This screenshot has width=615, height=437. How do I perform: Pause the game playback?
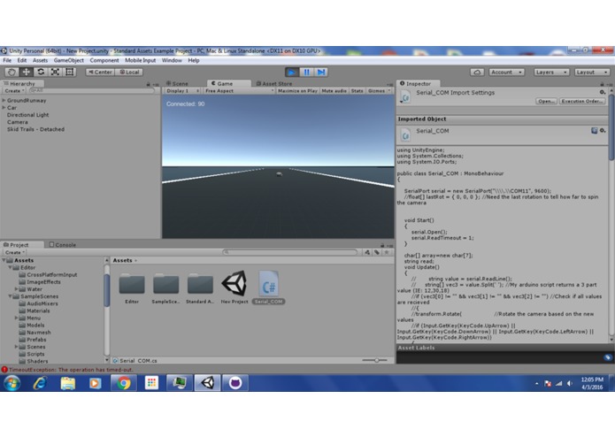tap(306, 73)
